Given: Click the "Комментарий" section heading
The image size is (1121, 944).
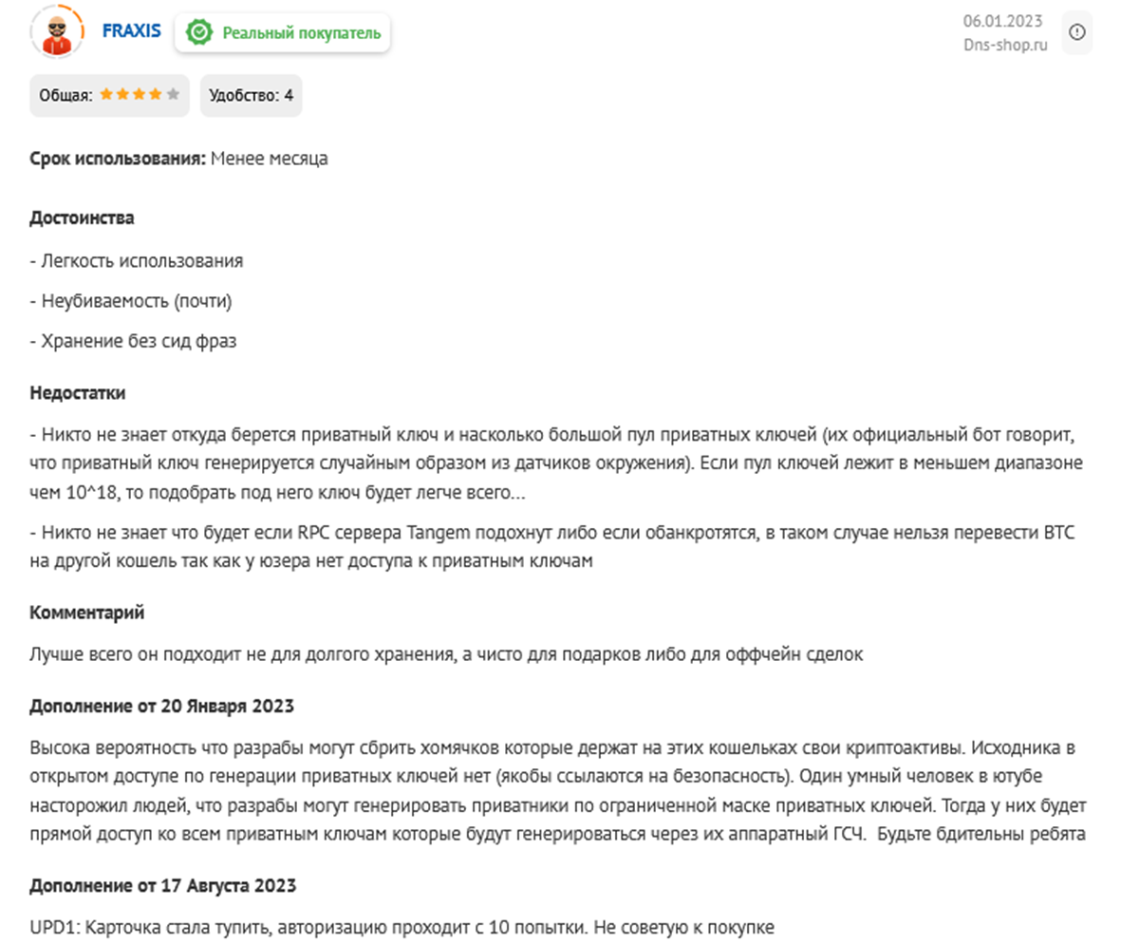Looking at the screenshot, I should click(x=87, y=613).
